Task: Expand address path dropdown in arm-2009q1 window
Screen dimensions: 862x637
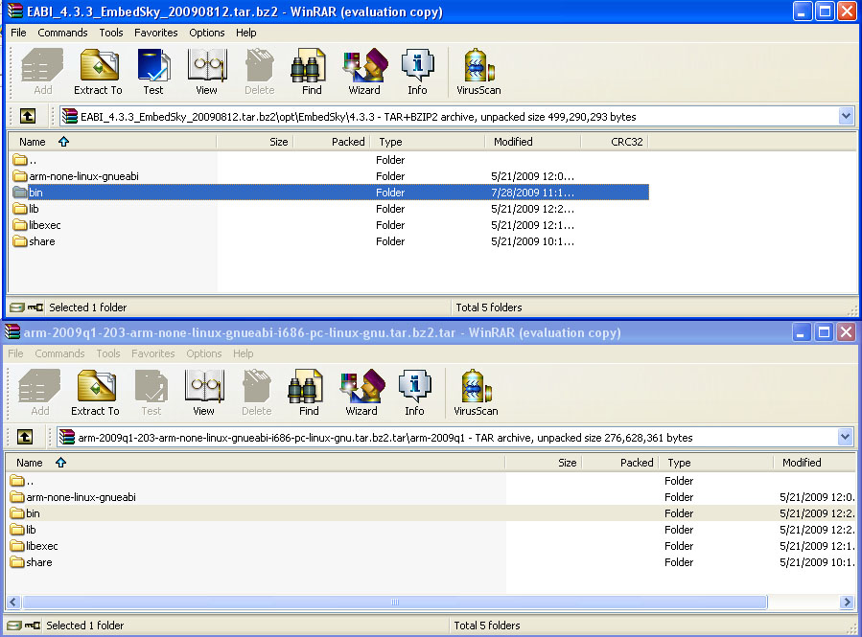Action: 846,437
